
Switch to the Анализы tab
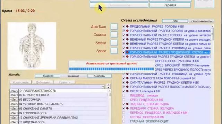tap(100, 76)
